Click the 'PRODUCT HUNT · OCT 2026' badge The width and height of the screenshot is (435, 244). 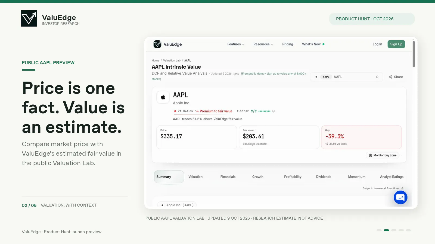pos(372,19)
